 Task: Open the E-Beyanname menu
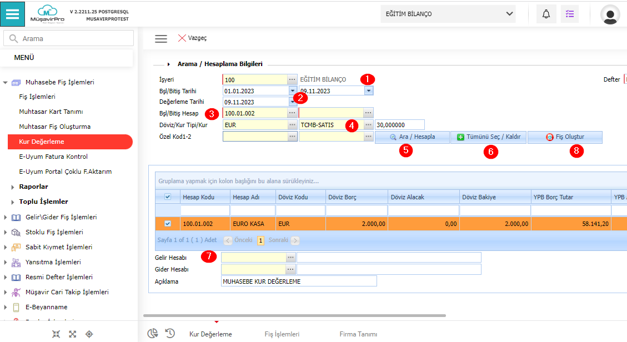pos(47,307)
